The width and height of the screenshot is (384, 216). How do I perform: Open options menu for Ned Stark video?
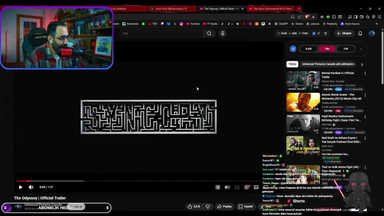point(365,138)
